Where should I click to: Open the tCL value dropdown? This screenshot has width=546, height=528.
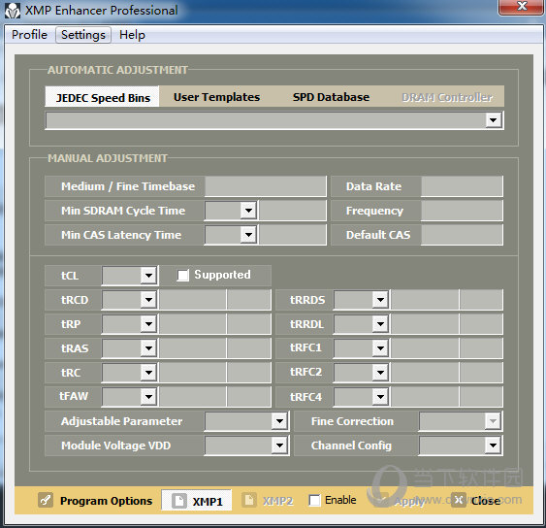click(148, 276)
